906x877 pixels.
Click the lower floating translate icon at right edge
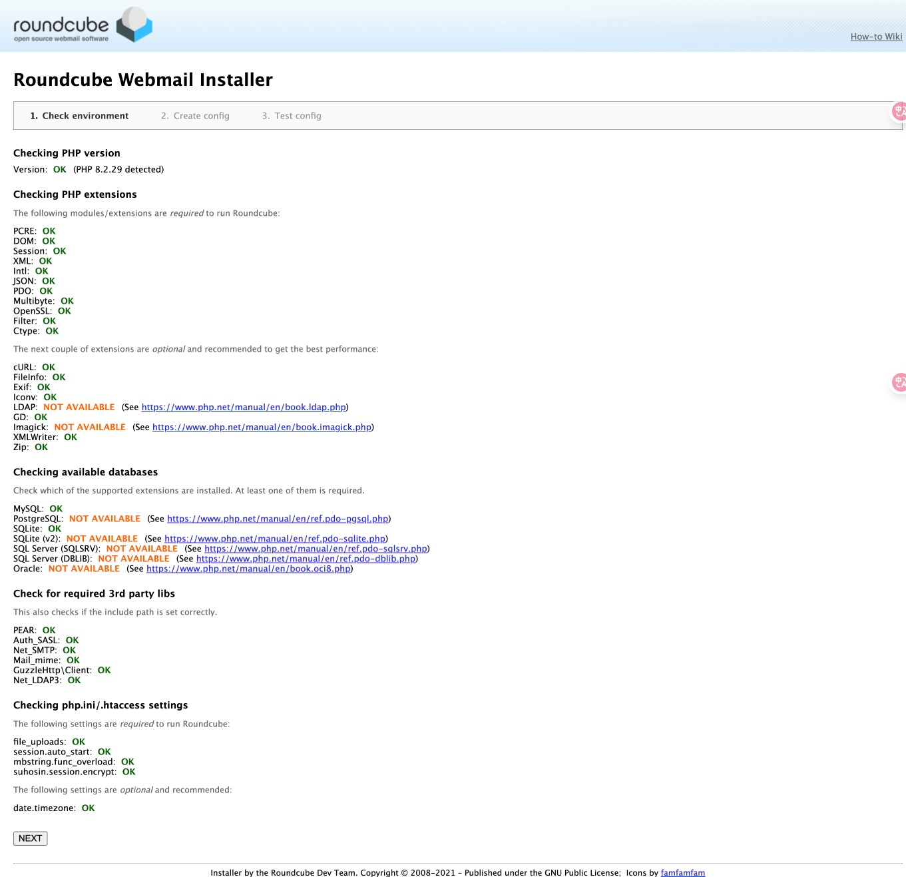(x=899, y=382)
